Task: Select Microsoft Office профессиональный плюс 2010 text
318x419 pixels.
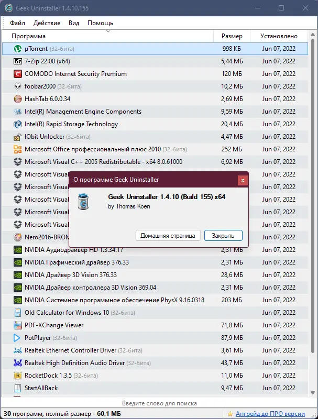Action: click(93, 149)
